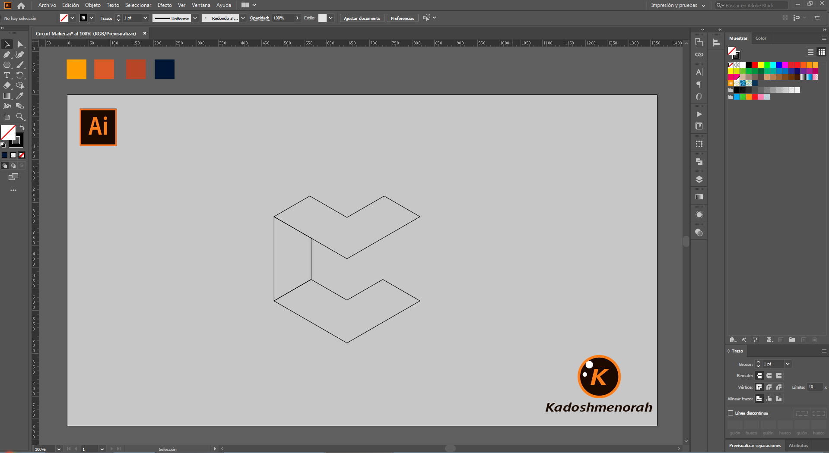The height and width of the screenshot is (453, 829).
Task: Open the Ventana menu
Action: pyautogui.click(x=201, y=5)
